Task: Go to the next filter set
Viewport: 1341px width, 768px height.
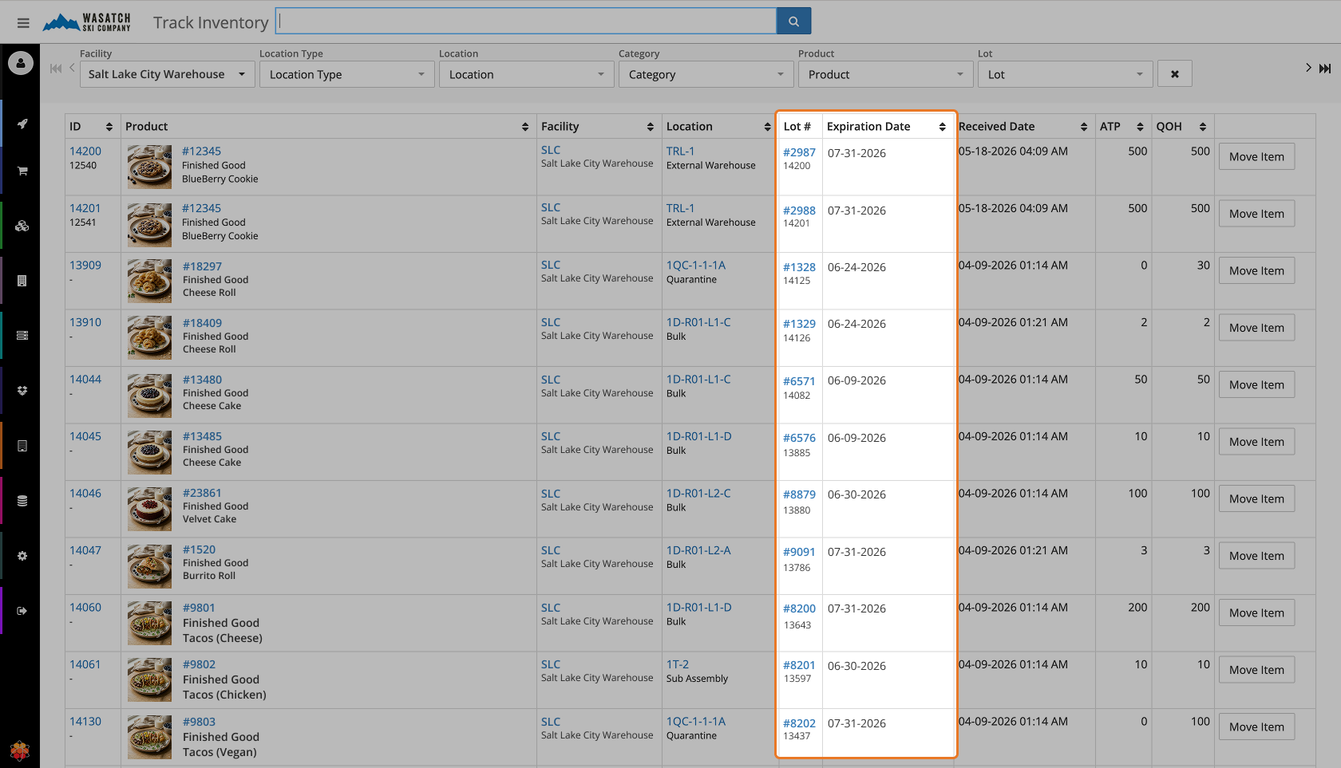Action: point(1308,68)
